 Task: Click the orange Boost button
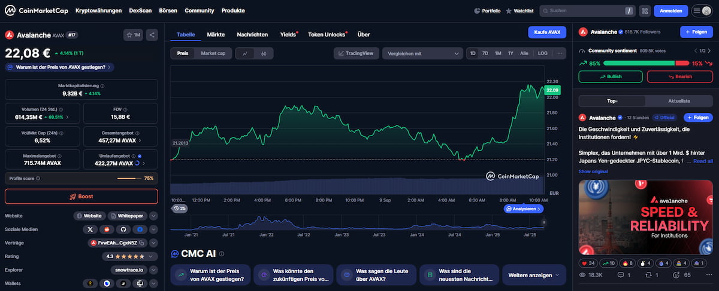tap(81, 197)
